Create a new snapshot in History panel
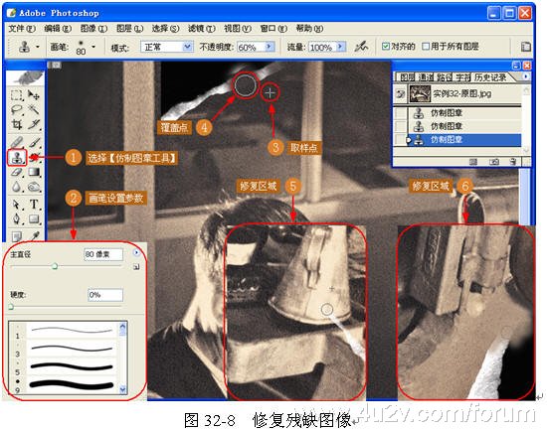Screen dimensions: 547x430 [493, 162]
